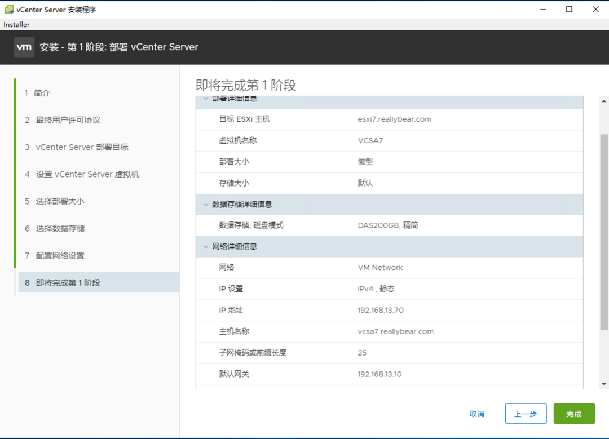Collapse the 部署详细信息 section
The image size is (609, 439).
206,99
